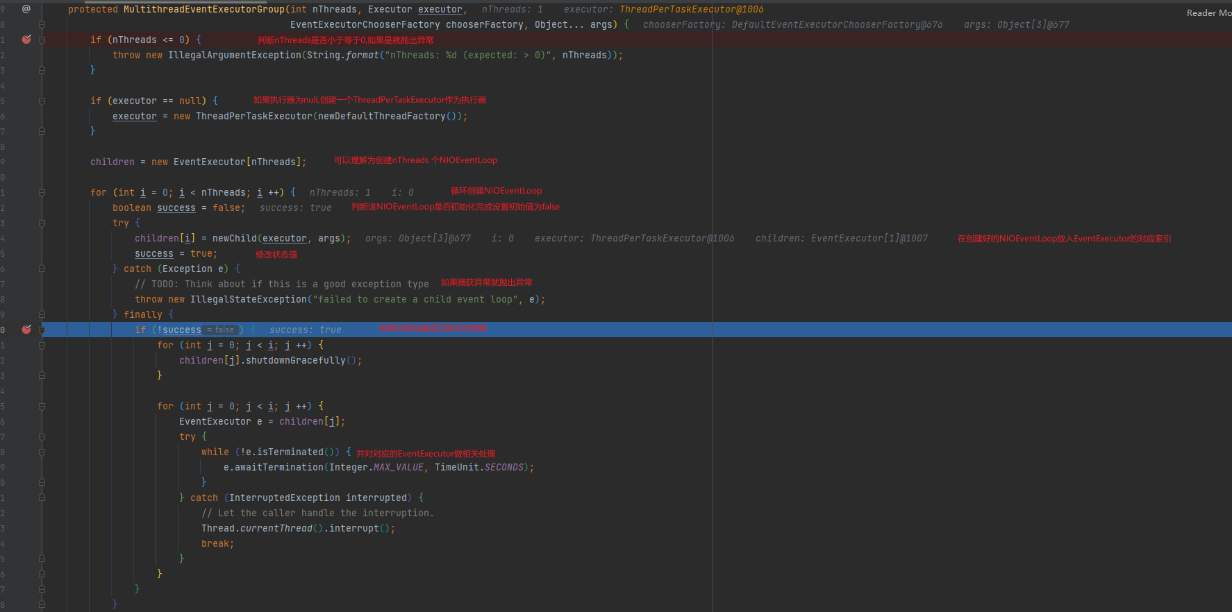Viewport: 1232px width, 612px height.
Task: Collapse the try block above 'children[i] = newChild'
Action: (42, 223)
